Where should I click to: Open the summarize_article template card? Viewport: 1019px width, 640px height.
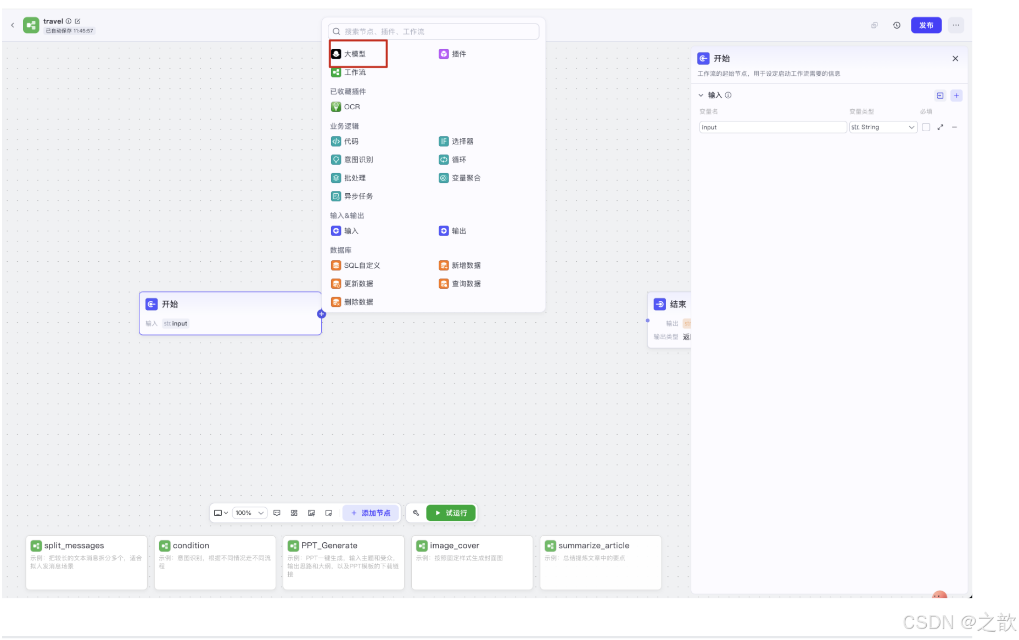pyautogui.click(x=601, y=563)
